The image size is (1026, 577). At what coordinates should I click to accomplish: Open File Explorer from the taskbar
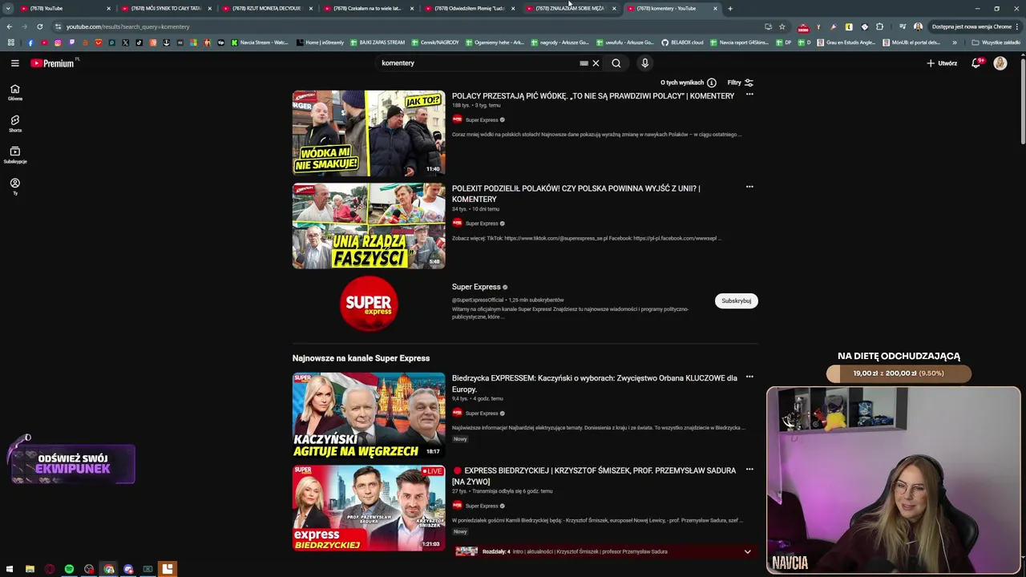[x=30, y=569]
